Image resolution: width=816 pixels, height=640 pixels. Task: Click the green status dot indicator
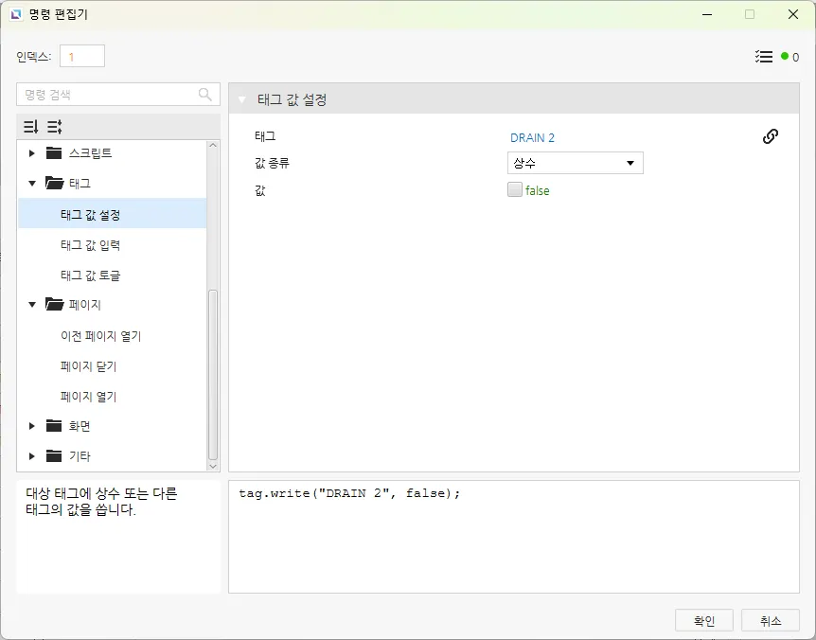785,57
